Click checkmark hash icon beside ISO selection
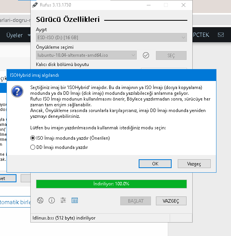The width and height of the screenshot is (231, 236). [146, 55]
